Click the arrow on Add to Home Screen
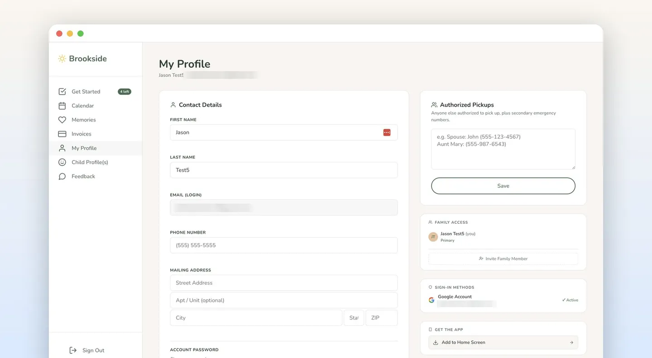This screenshot has width=652, height=358. click(571, 343)
